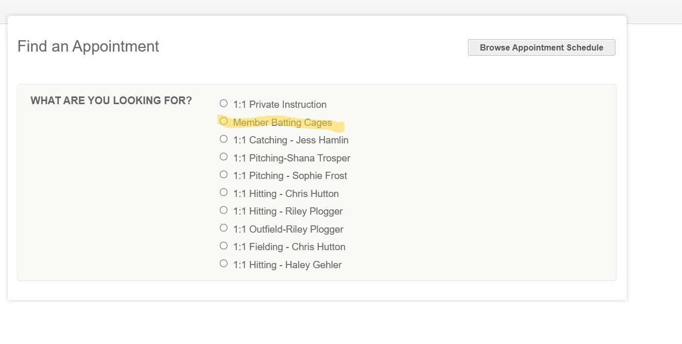Viewport: 682px width, 344px height.
Task: Select 1:1 Fielding - Chris Hutton radio button
Action: tap(223, 245)
